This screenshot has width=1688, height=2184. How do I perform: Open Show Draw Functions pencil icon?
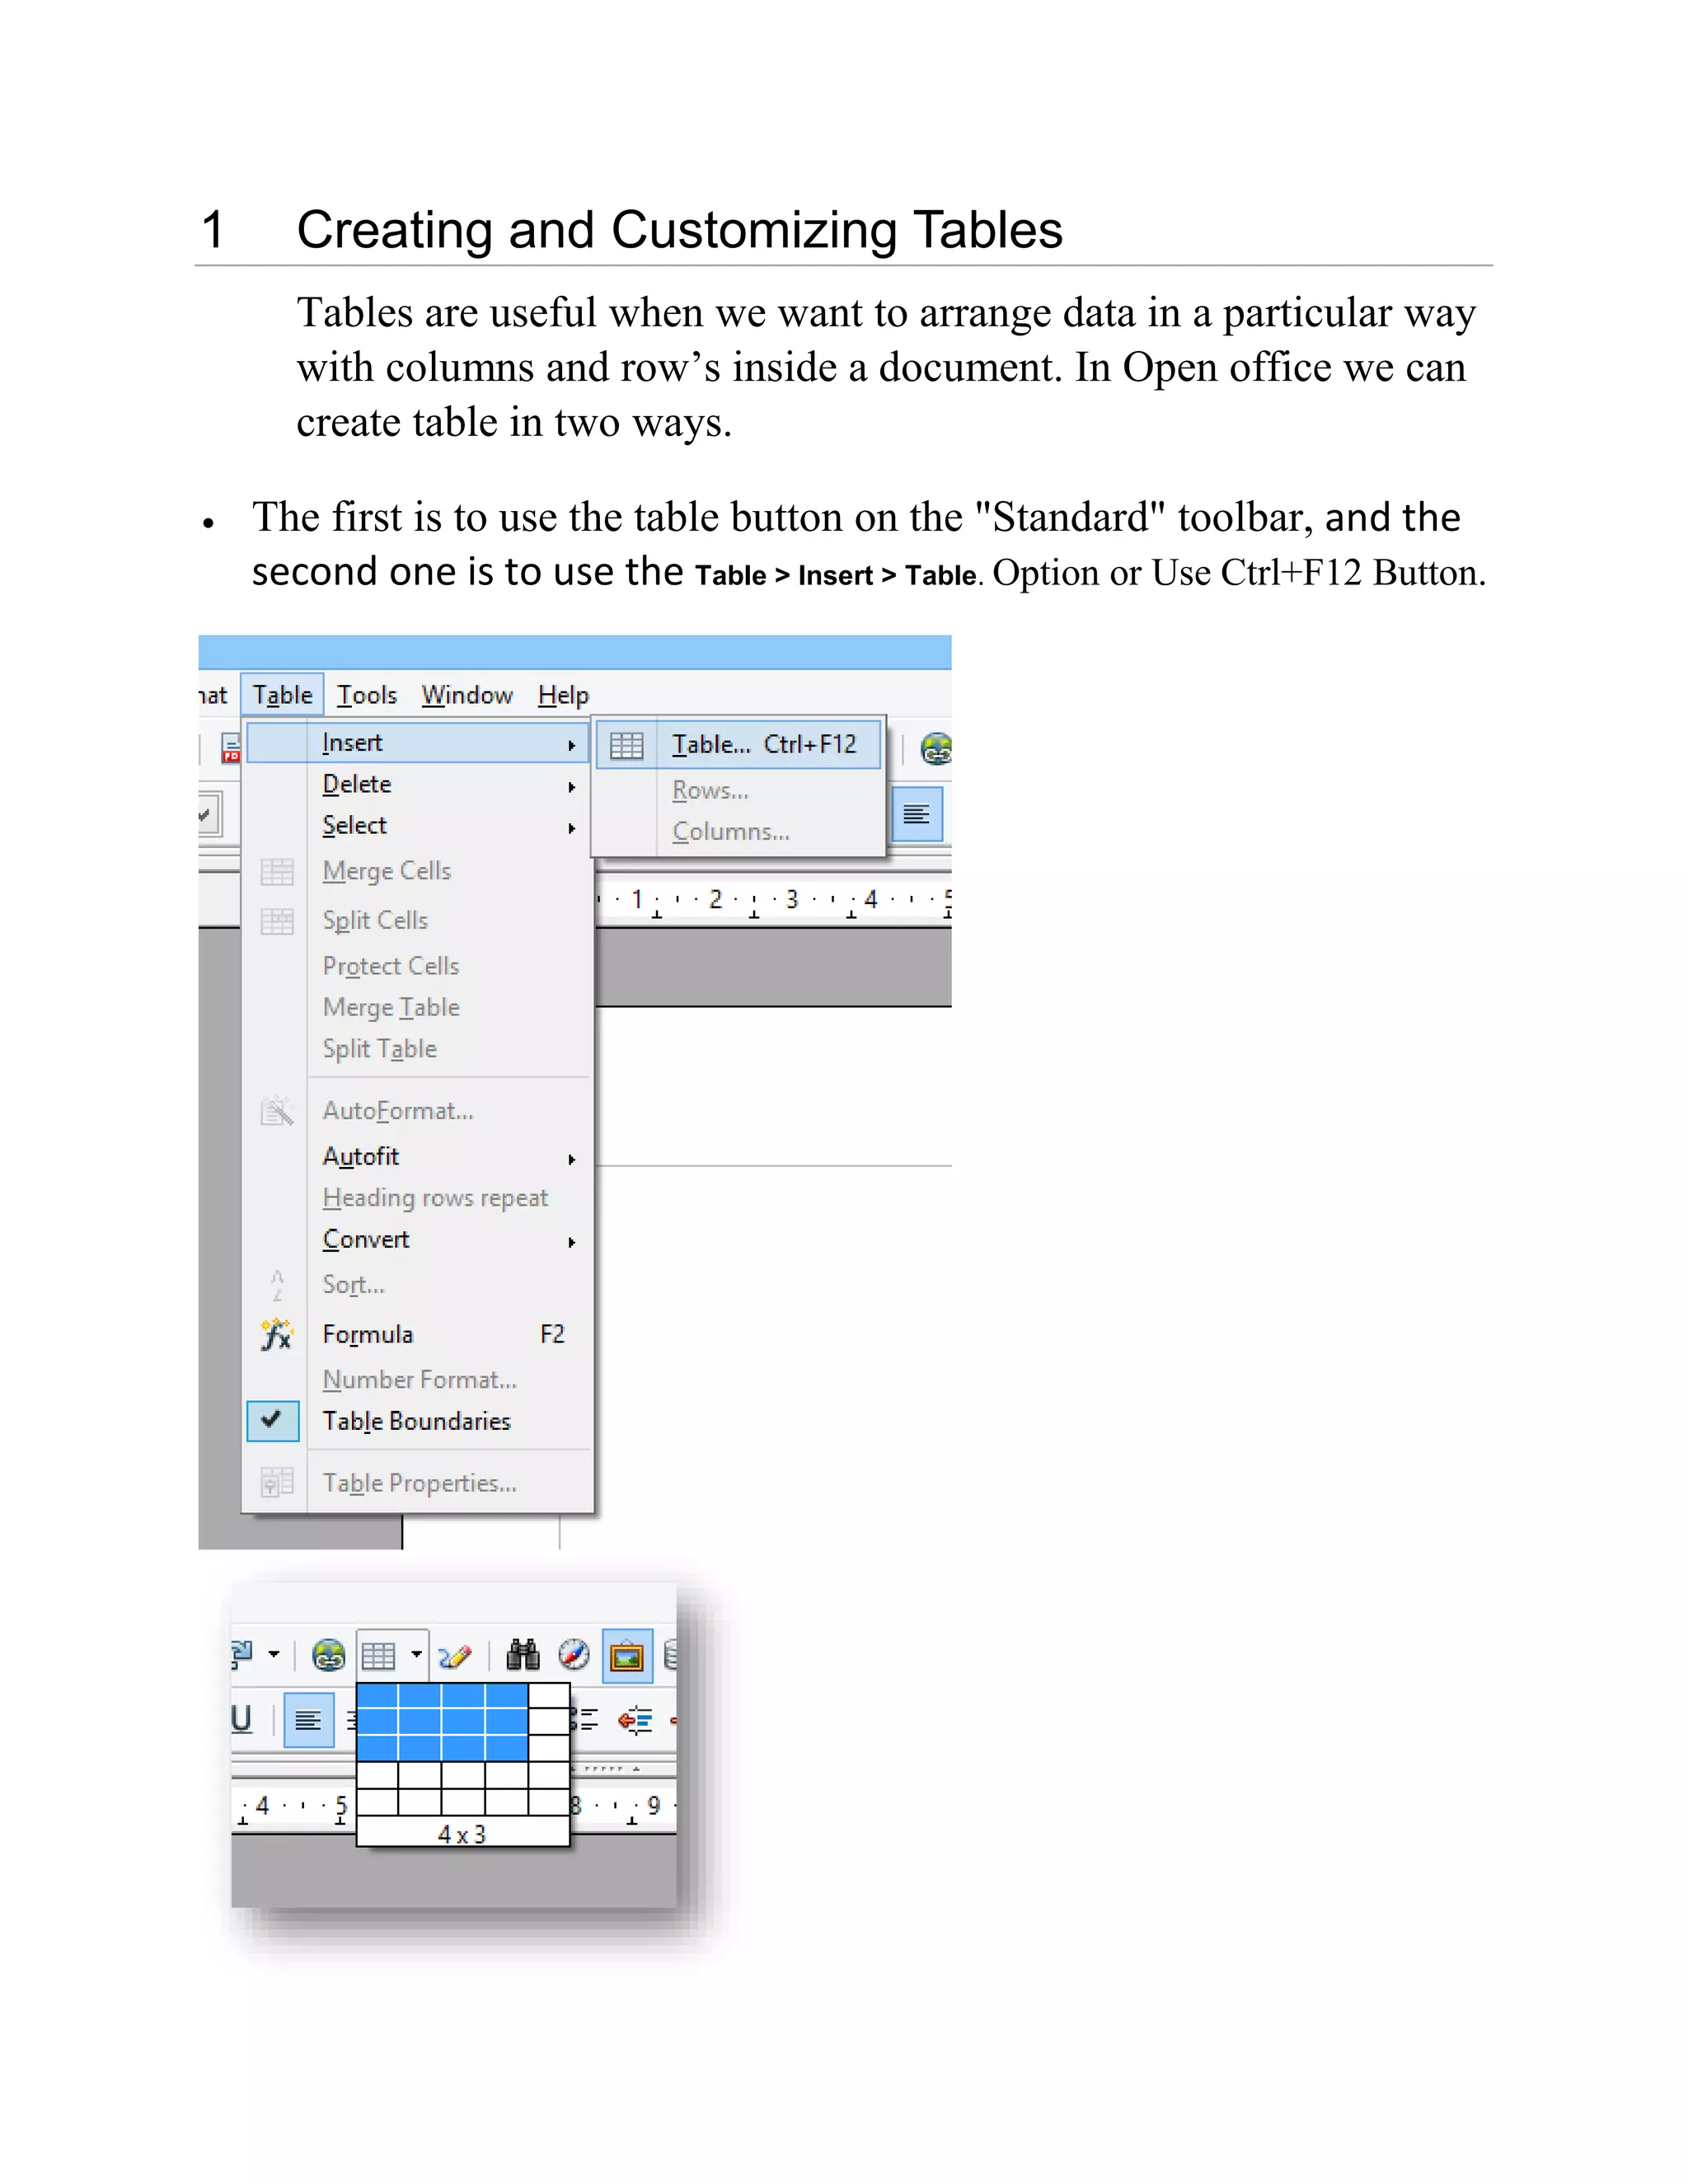coord(455,1657)
